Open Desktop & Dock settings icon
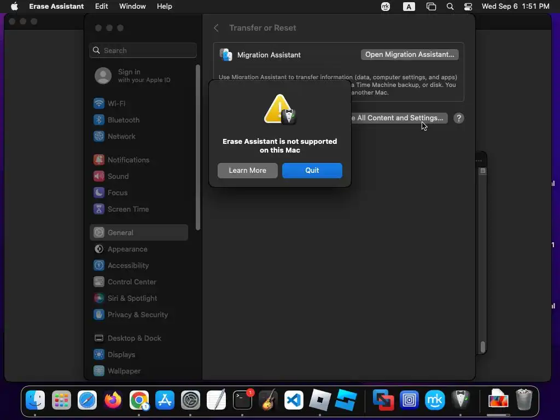This screenshot has height=420, width=560. 99,338
